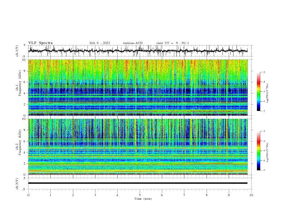Image resolution: width=283 pixels, height=219 pixels.
Task: Click the "10" tick on the time axis
Action: [x=251, y=195]
